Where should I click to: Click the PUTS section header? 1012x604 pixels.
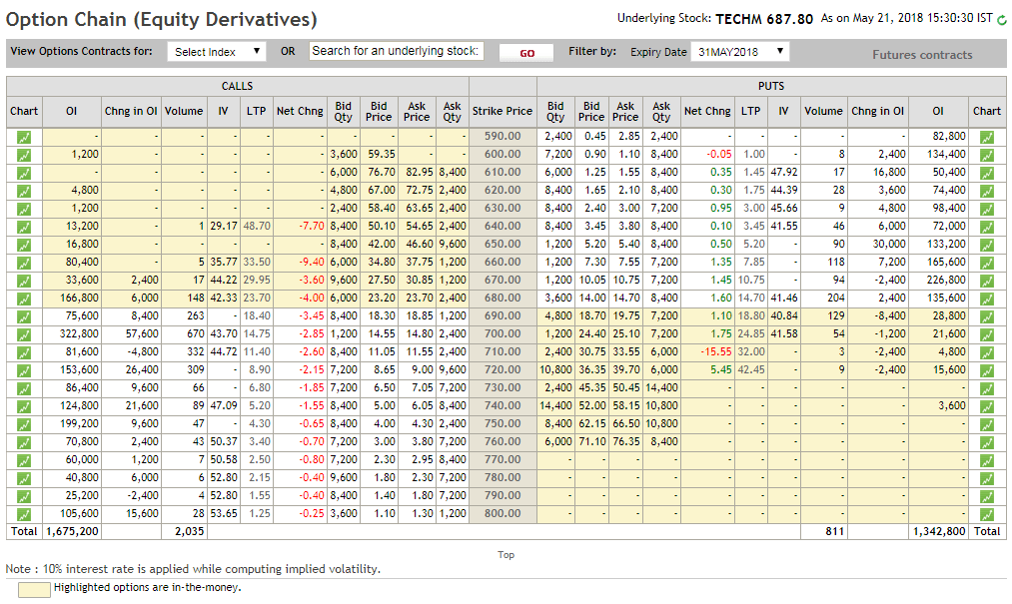point(771,86)
